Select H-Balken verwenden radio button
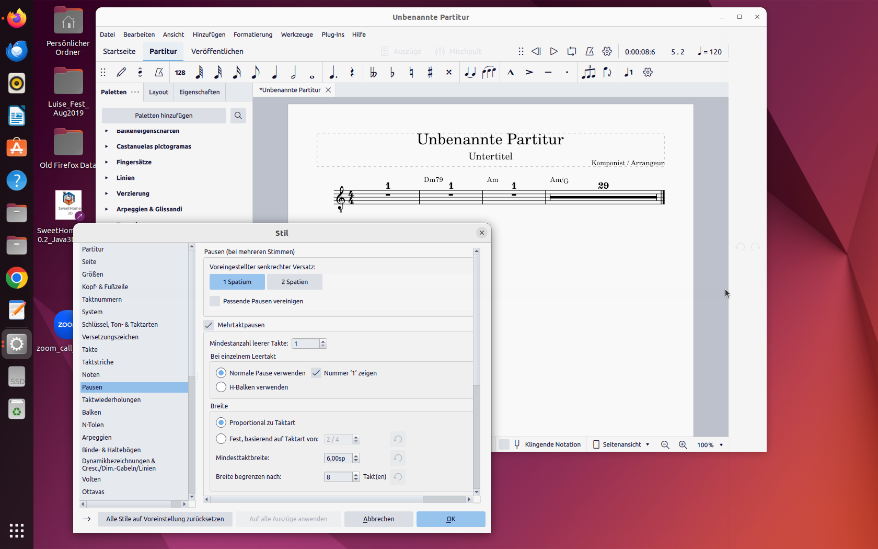This screenshot has width=878, height=549. 221,387
